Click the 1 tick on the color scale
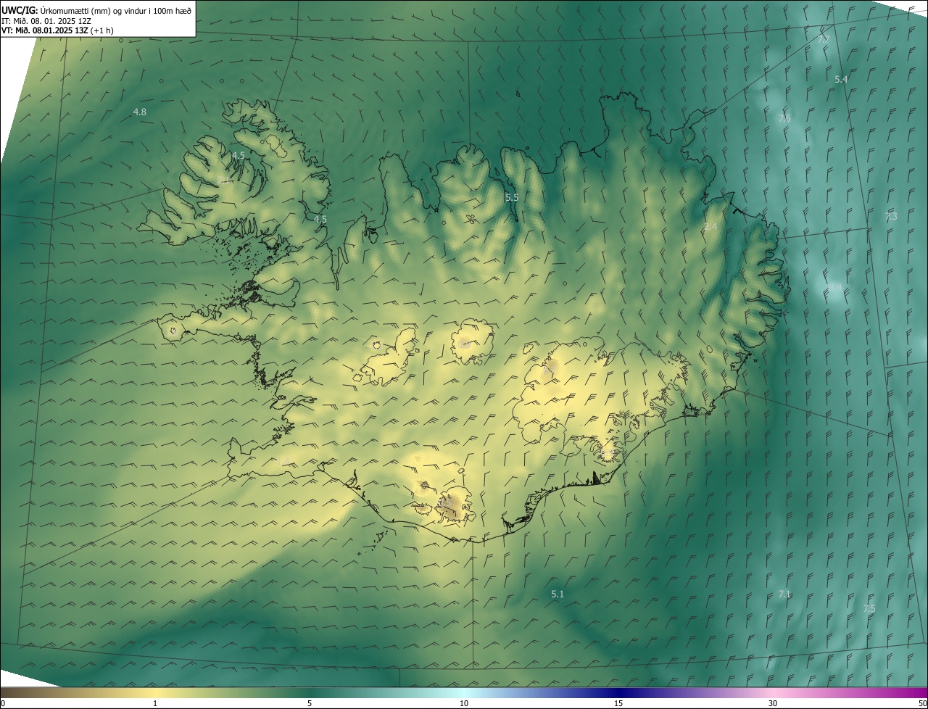Viewport: 928px width, 709px height. tap(155, 703)
